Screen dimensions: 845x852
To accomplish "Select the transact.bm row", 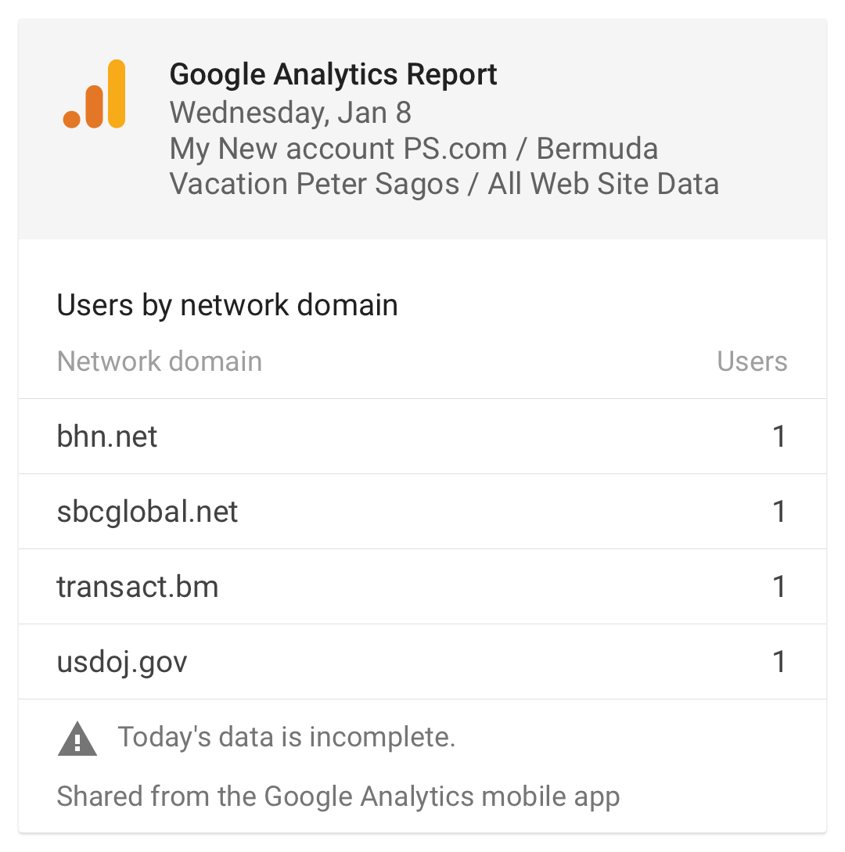I will click(x=422, y=586).
